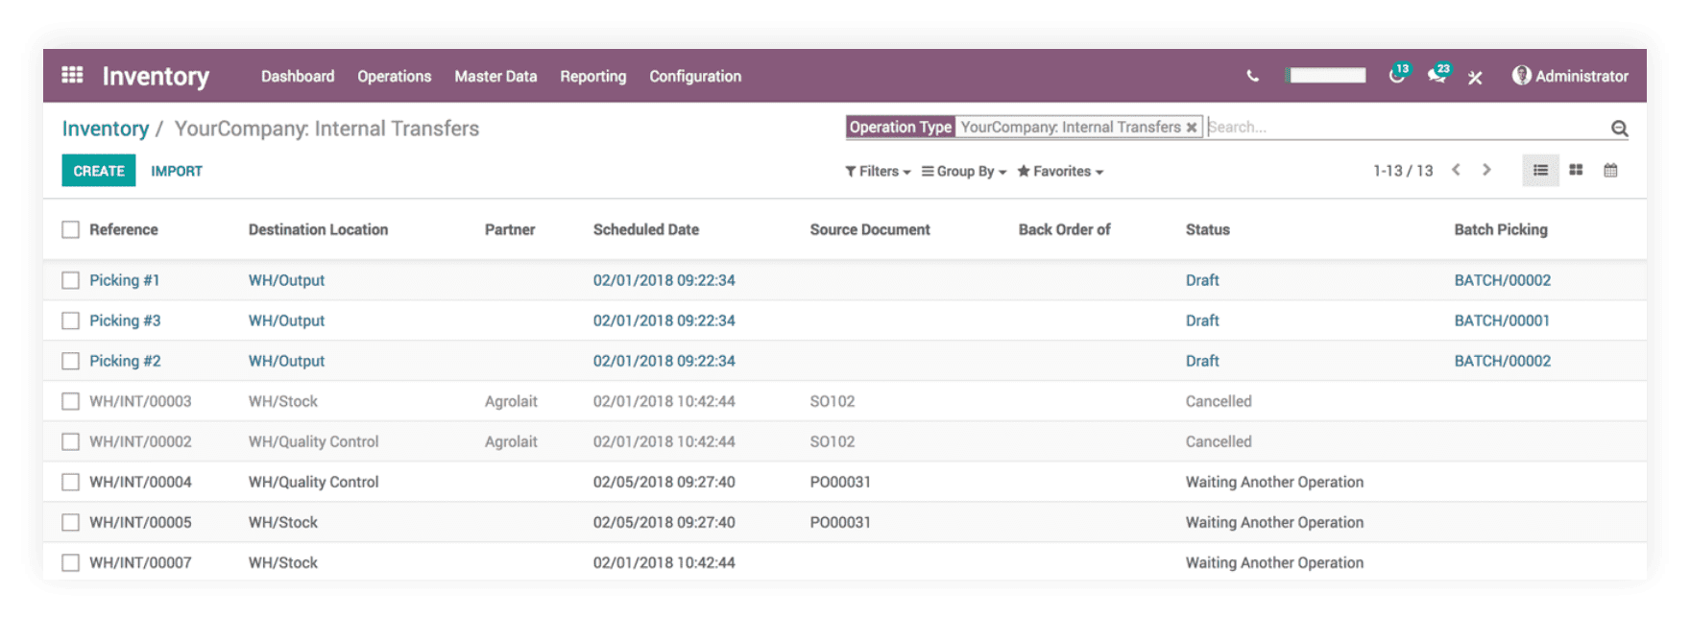Click WH/Quality Control in WH/INT/00004 row
The width and height of the screenshot is (1690, 617).
click(x=313, y=482)
